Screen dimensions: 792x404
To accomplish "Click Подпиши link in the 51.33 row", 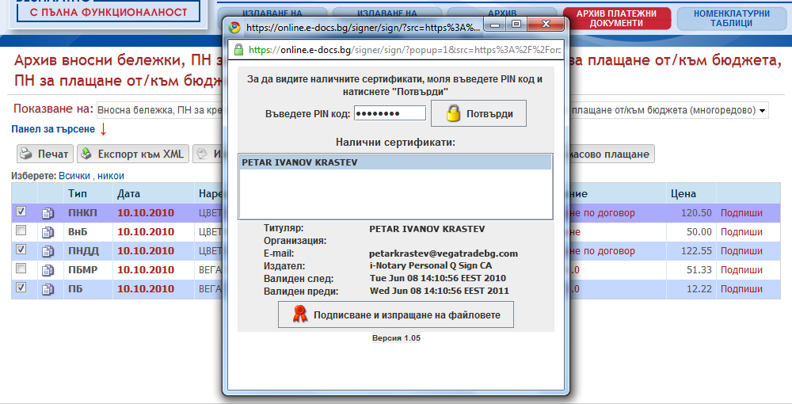I will (x=741, y=270).
